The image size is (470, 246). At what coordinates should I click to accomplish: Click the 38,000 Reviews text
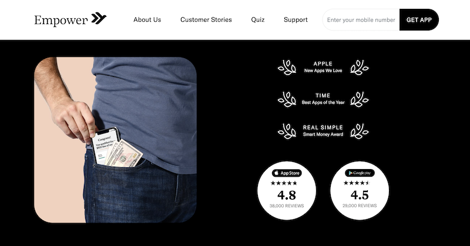287,206
